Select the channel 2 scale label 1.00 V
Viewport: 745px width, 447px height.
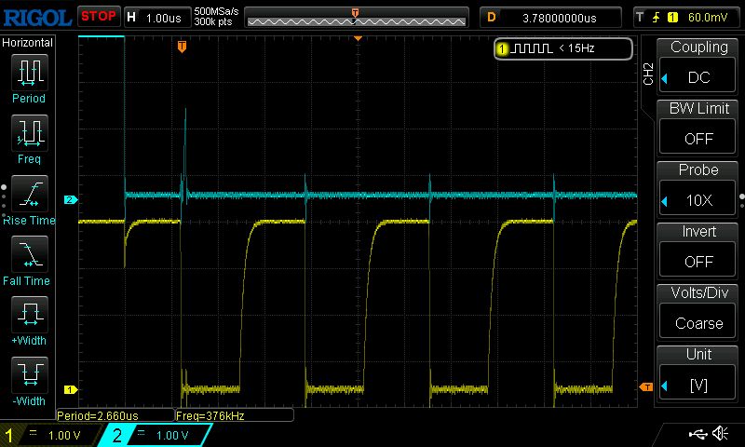click(172, 436)
